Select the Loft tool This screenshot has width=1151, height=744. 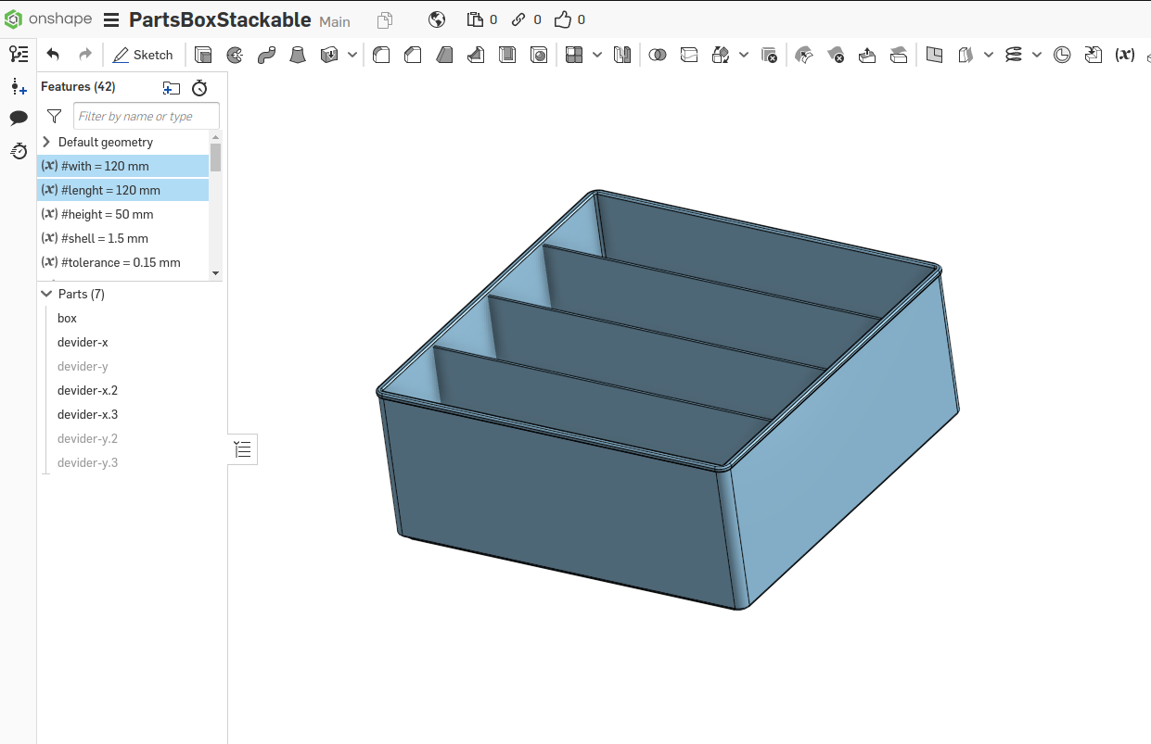pos(298,55)
